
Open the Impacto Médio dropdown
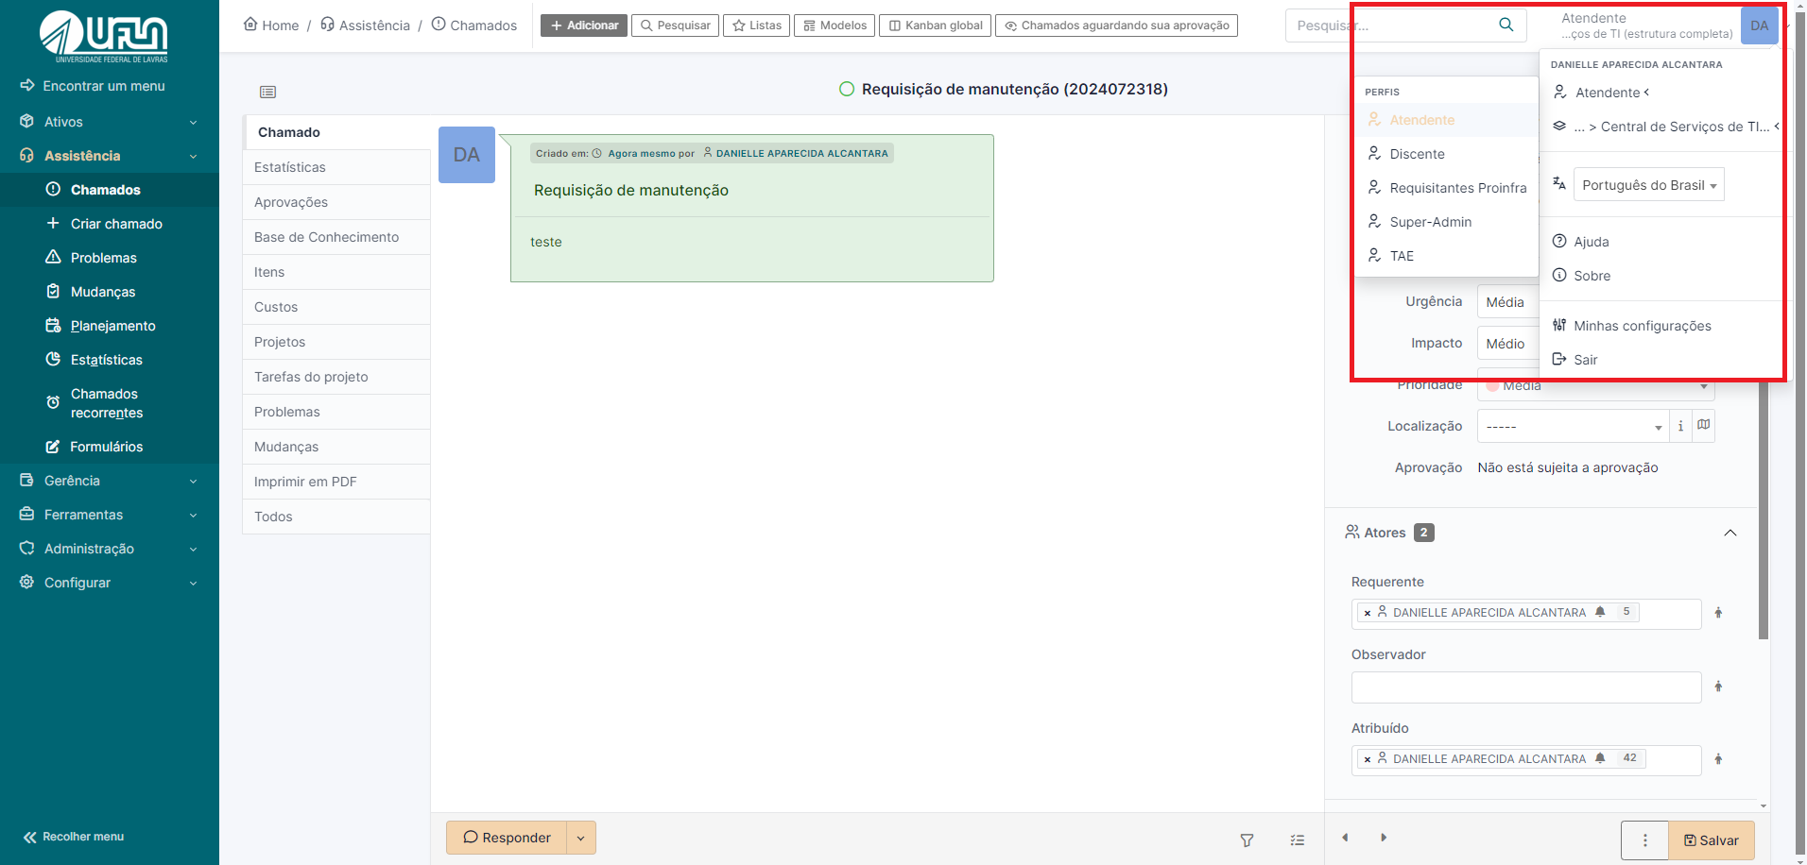pos(1508,344)
